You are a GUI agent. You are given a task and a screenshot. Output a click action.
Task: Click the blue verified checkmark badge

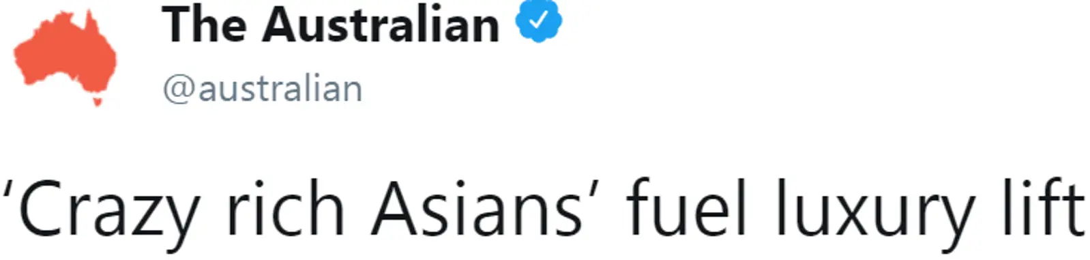point(538,21)
